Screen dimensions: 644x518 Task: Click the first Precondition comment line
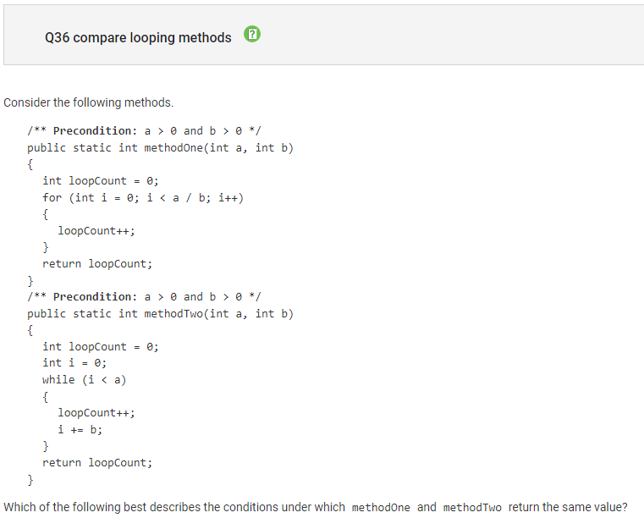point(144,131)
